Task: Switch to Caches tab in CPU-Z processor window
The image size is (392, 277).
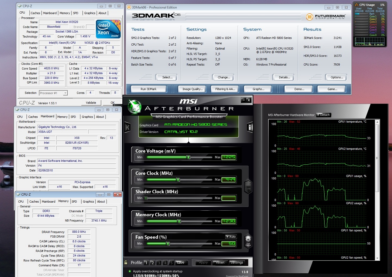Action: (x=35, y=13)
